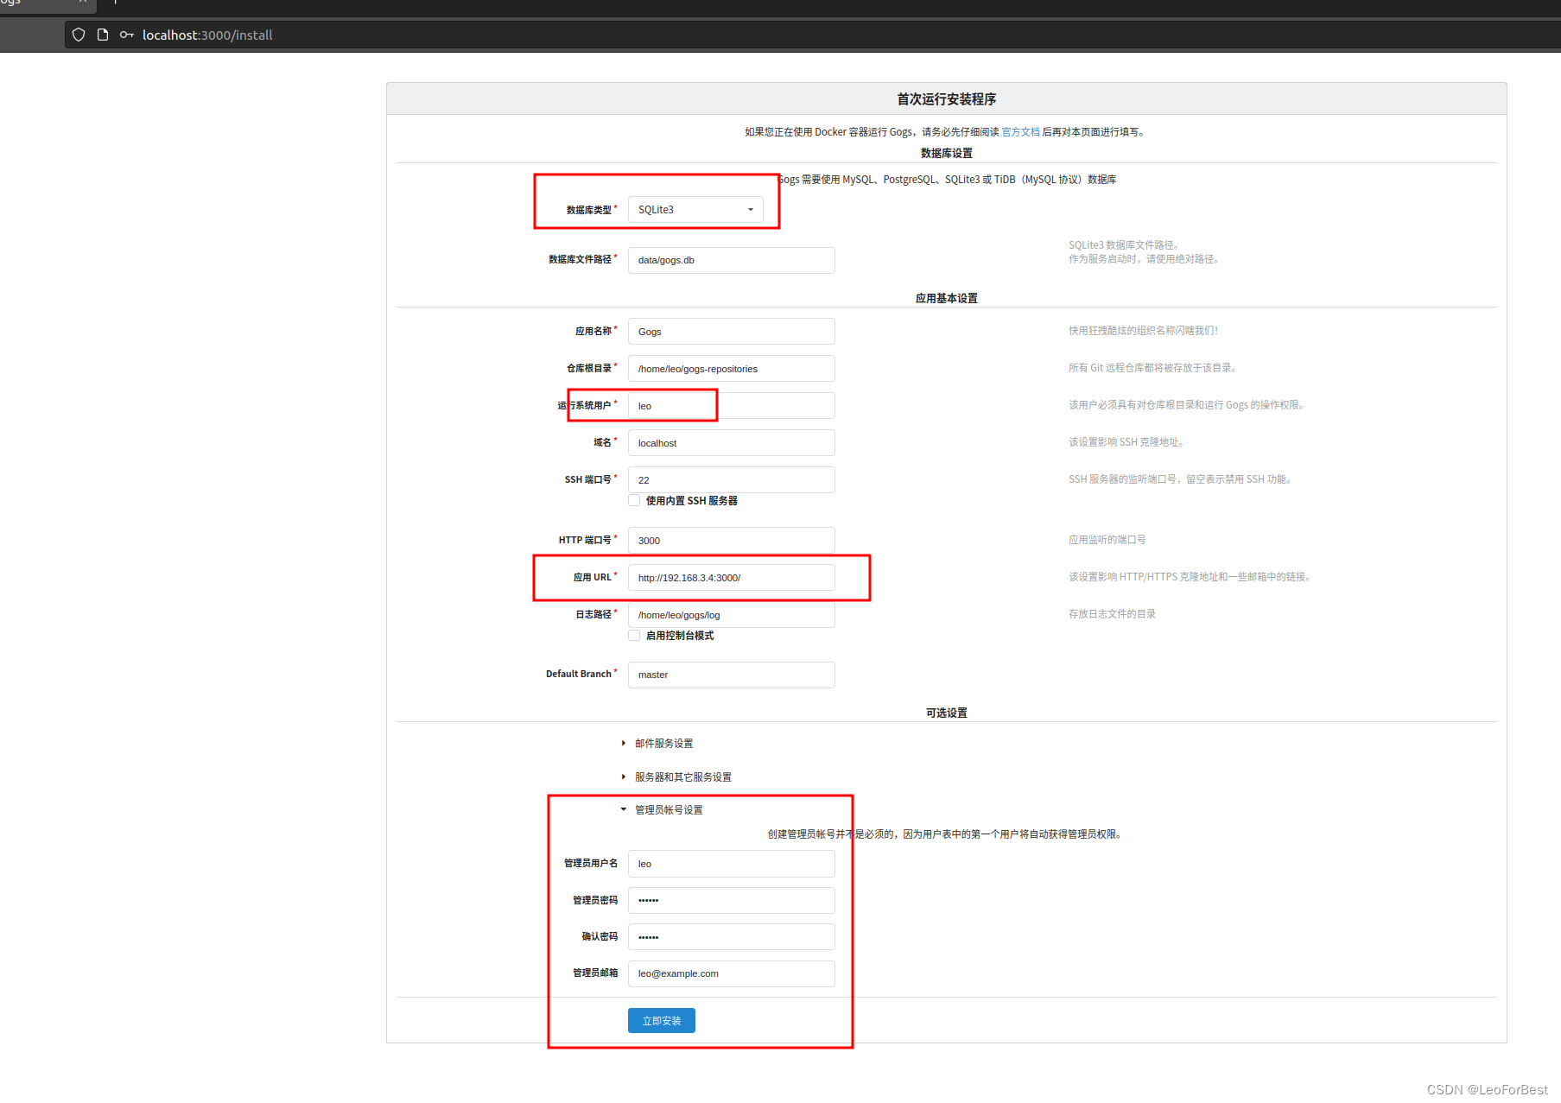This screenshot has width=1561, height=1103.
Task: Click the Gogs application name field
Action: [731, 332]
